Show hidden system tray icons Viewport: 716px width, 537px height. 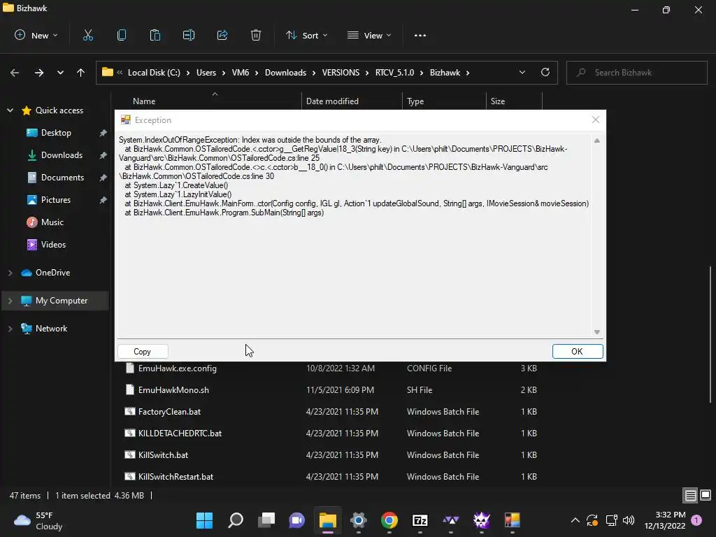[575, 520]
